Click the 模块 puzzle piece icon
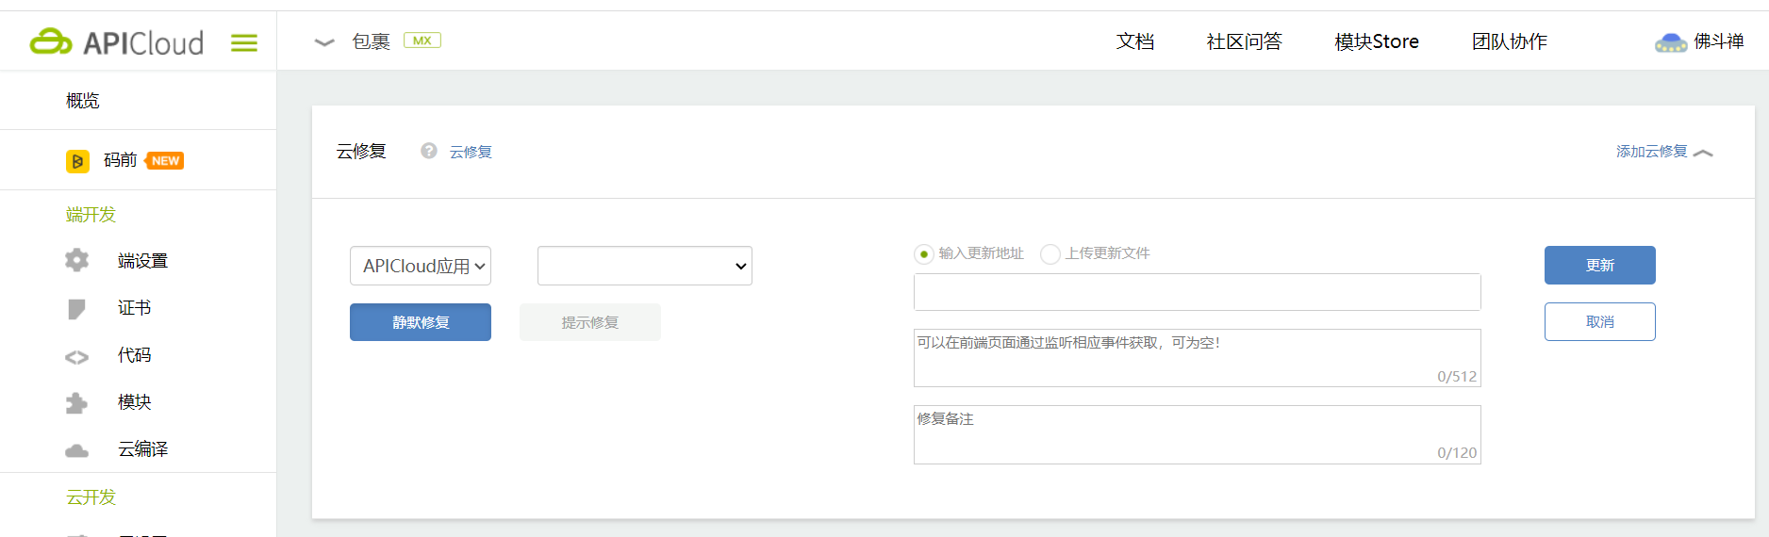The image size is (1769, 537). (76, 403)
